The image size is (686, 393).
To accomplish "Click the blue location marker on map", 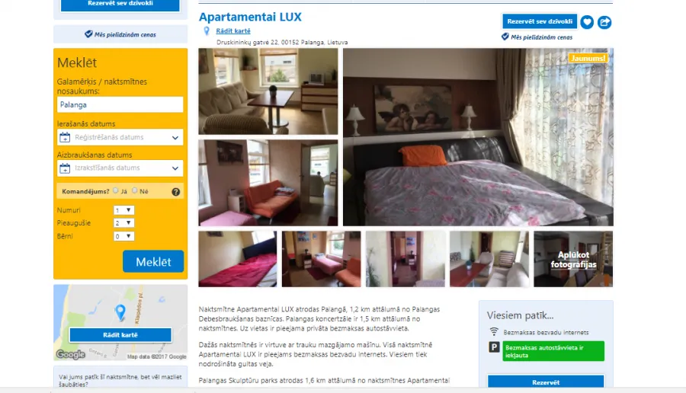I will (120, 312).
